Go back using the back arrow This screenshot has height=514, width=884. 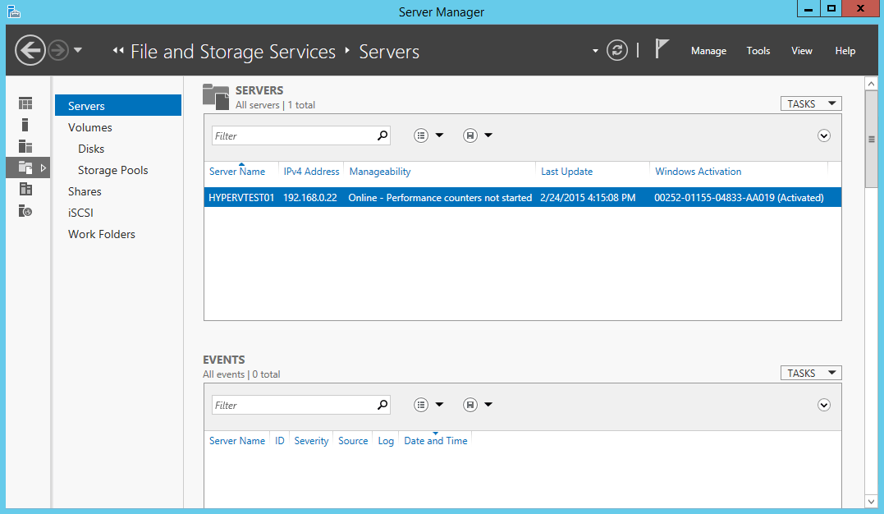[x=30, y=51]
